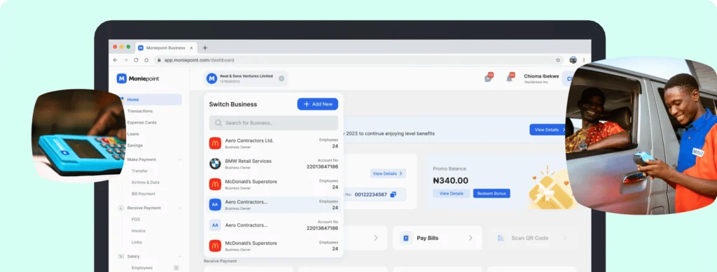Open Employees under Salary

[x=142, y=268]
